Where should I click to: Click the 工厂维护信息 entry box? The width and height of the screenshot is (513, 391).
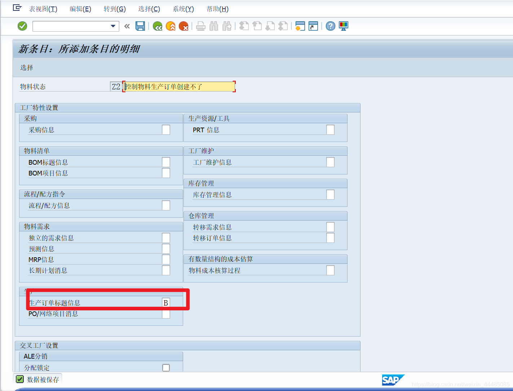[x=330, y=162]
